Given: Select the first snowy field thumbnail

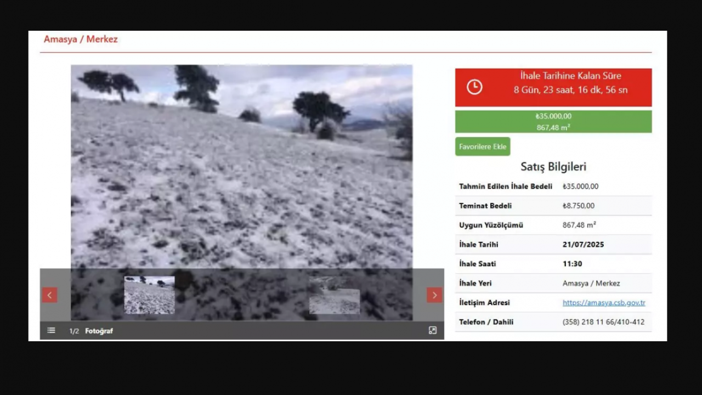Looking at the screenshot, I should click(x=149, y=295).
